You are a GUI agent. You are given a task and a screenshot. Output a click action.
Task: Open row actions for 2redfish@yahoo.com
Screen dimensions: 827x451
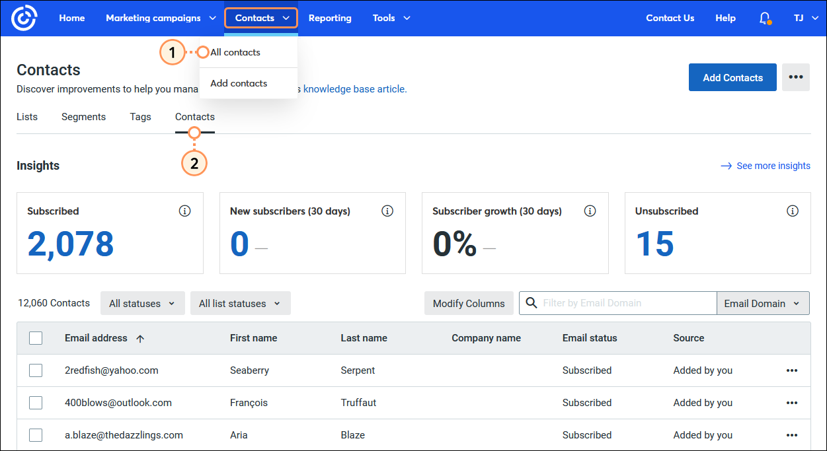(792, 370)
